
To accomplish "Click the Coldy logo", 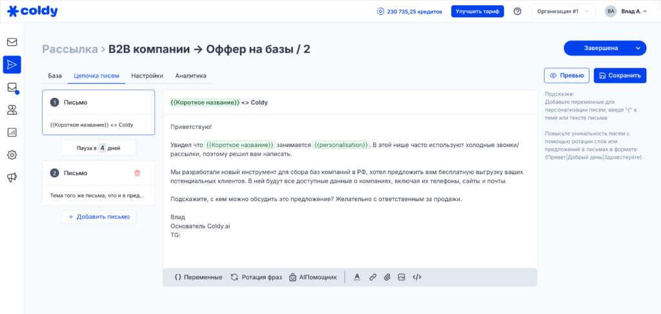I will tap(32, 12).
